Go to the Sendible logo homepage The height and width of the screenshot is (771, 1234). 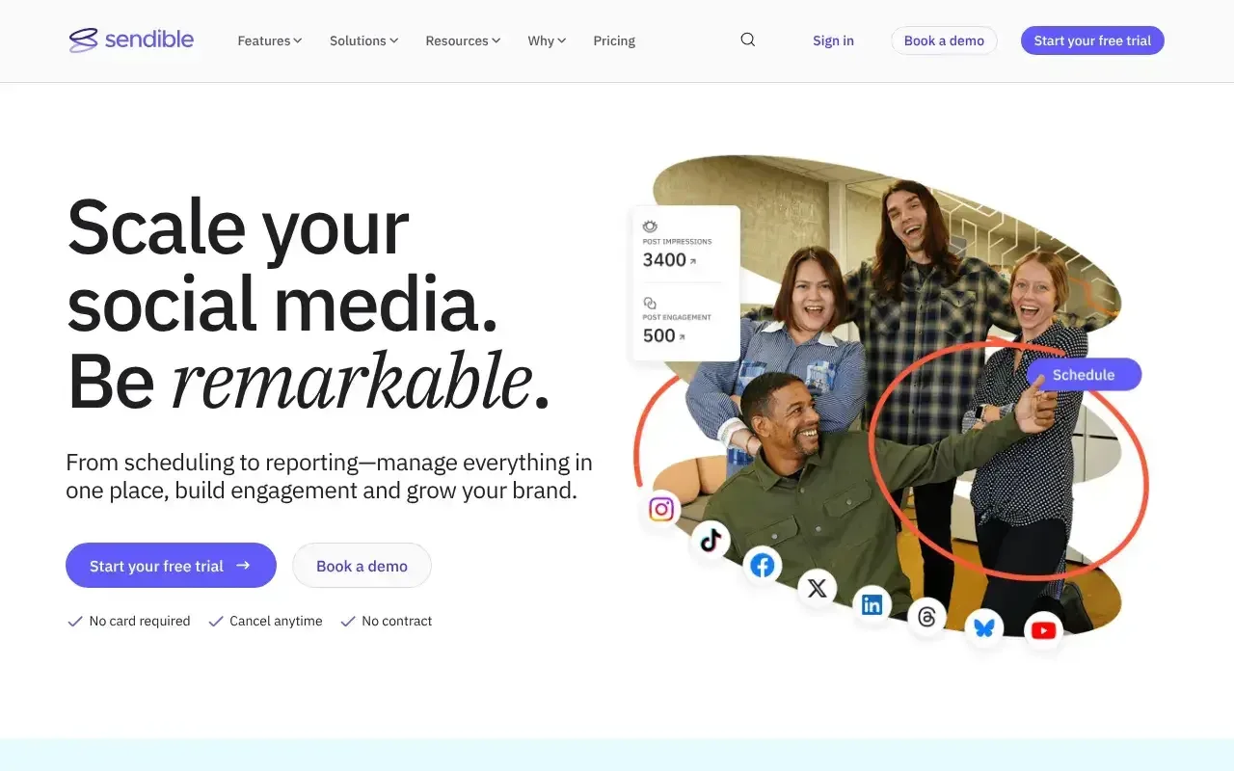click(x=132, y=40)
